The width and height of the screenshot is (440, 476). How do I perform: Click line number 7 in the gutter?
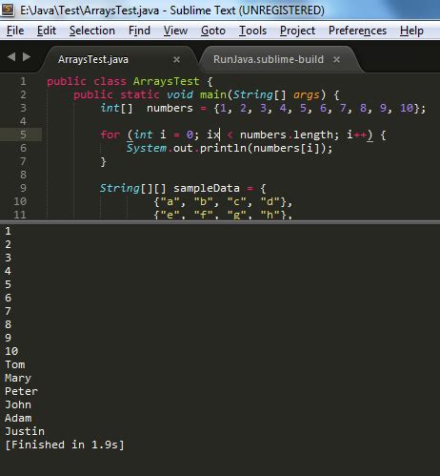click(x=23, y=161)
